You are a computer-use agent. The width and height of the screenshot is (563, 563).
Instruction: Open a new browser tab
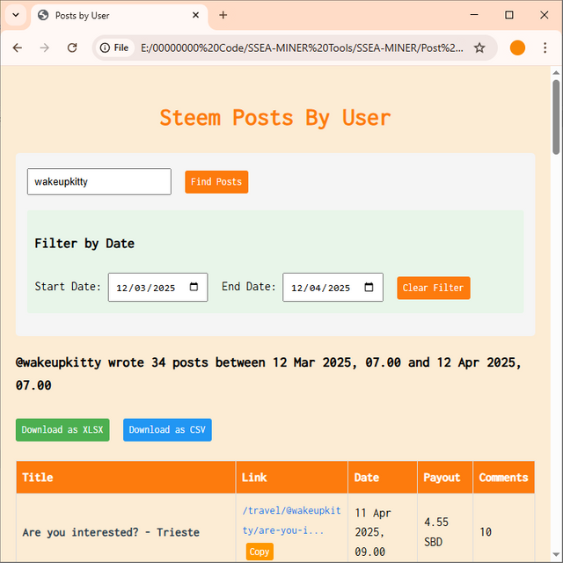coord(223,15)
